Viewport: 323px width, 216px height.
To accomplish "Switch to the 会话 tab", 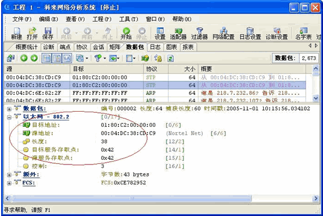I will pyautogui.click(x=98, y=47).
